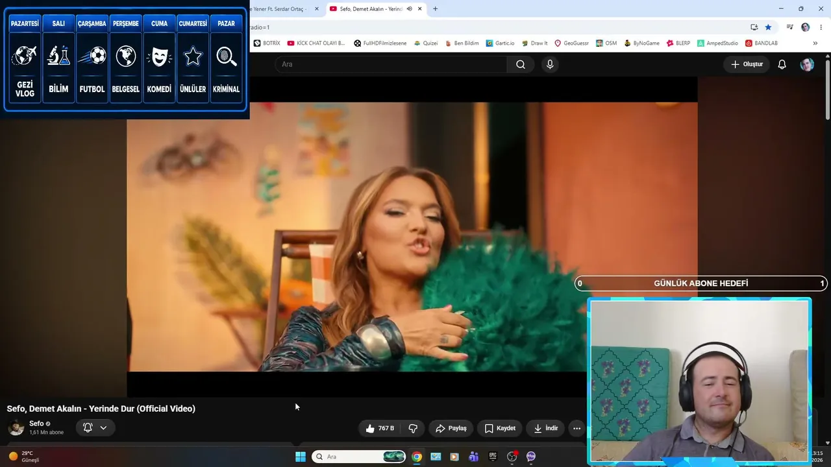The height and width of the screenshot is (467, 831).
Task: Click the KRİMİNAL card under PAZAR
Action: (227, 67)
